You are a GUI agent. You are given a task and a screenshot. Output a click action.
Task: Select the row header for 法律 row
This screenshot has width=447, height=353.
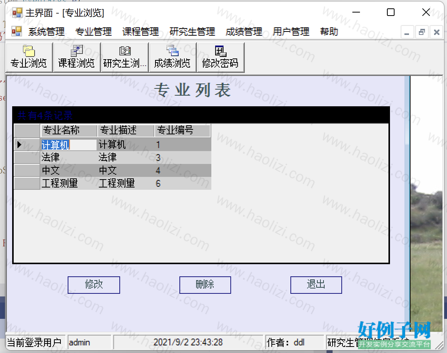pyautogui.click(x=27, y=158)
